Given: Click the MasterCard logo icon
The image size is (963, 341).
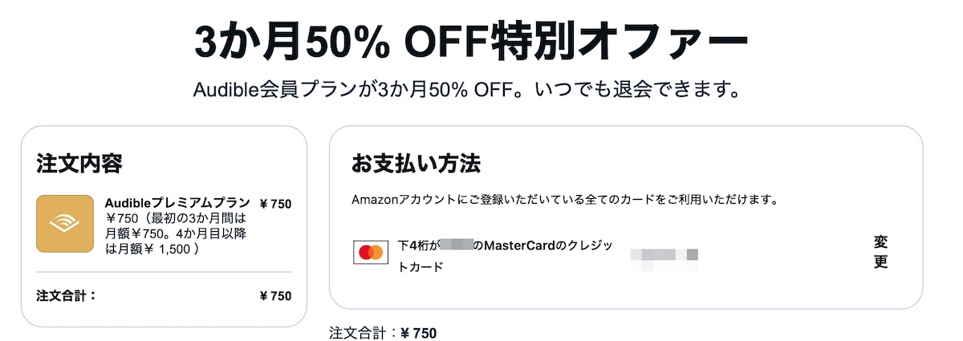Looking at the screenshot, I should click(371, 252).
